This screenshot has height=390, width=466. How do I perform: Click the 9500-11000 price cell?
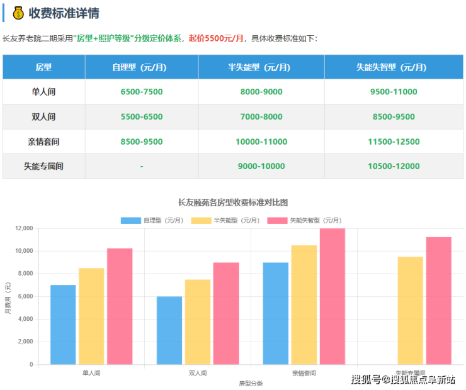(394, 92)
